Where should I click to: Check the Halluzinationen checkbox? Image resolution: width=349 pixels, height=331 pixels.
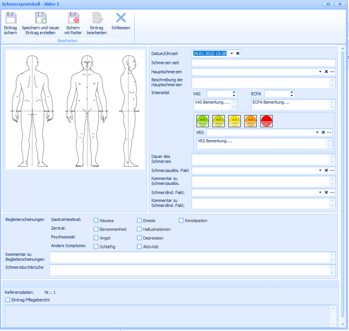tap(139, 229)
